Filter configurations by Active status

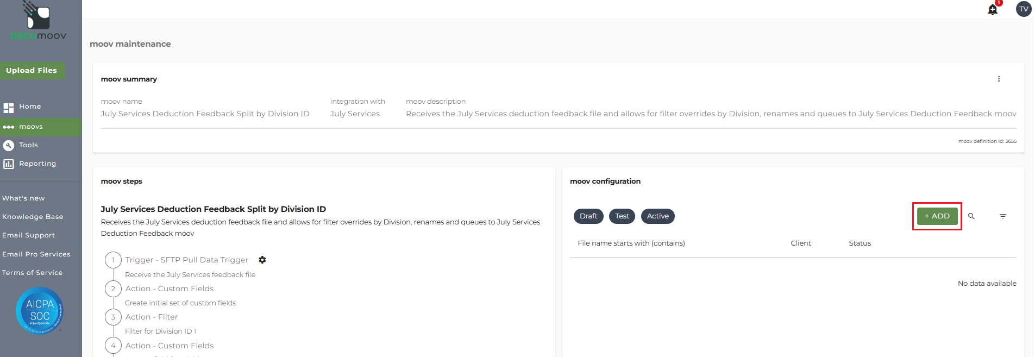[x=658, y=216]
